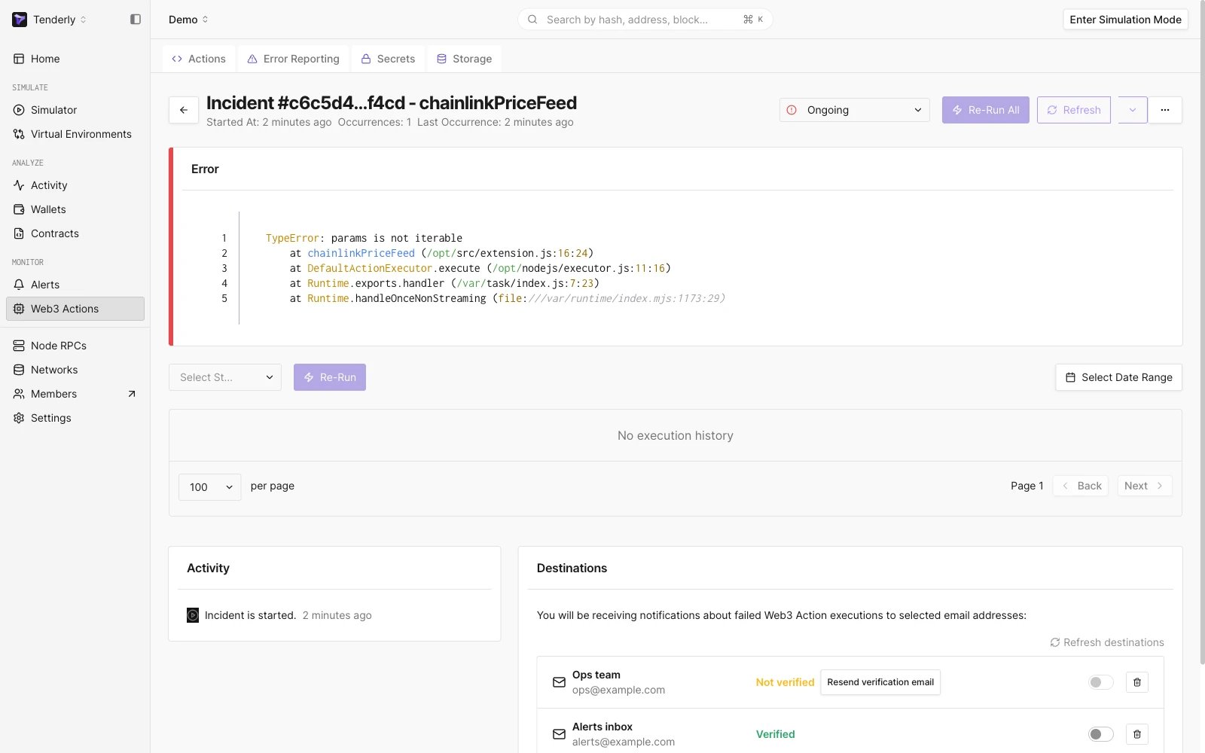Change the 100 per page dropdown
Image resolution: width=1205 pixels, height=753 pixels.
click(210, 487)
